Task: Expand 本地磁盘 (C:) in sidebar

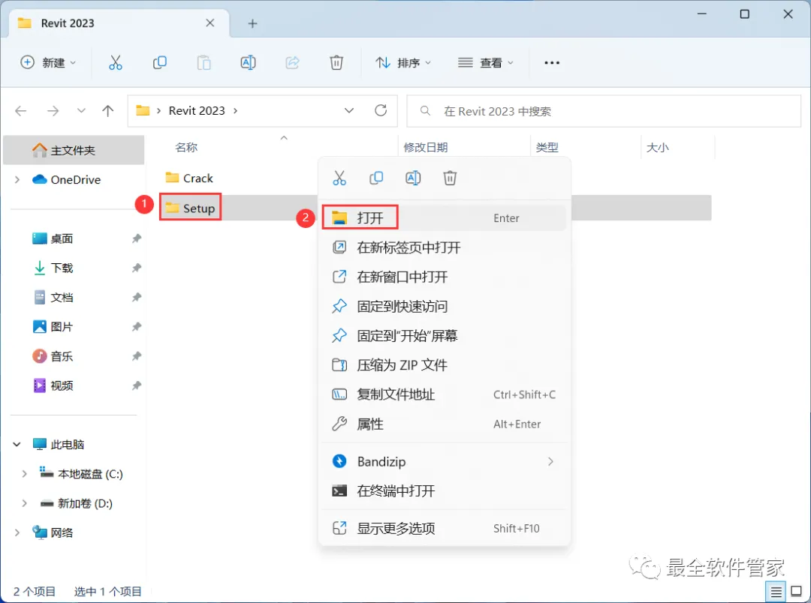Action: pos(24,474)
